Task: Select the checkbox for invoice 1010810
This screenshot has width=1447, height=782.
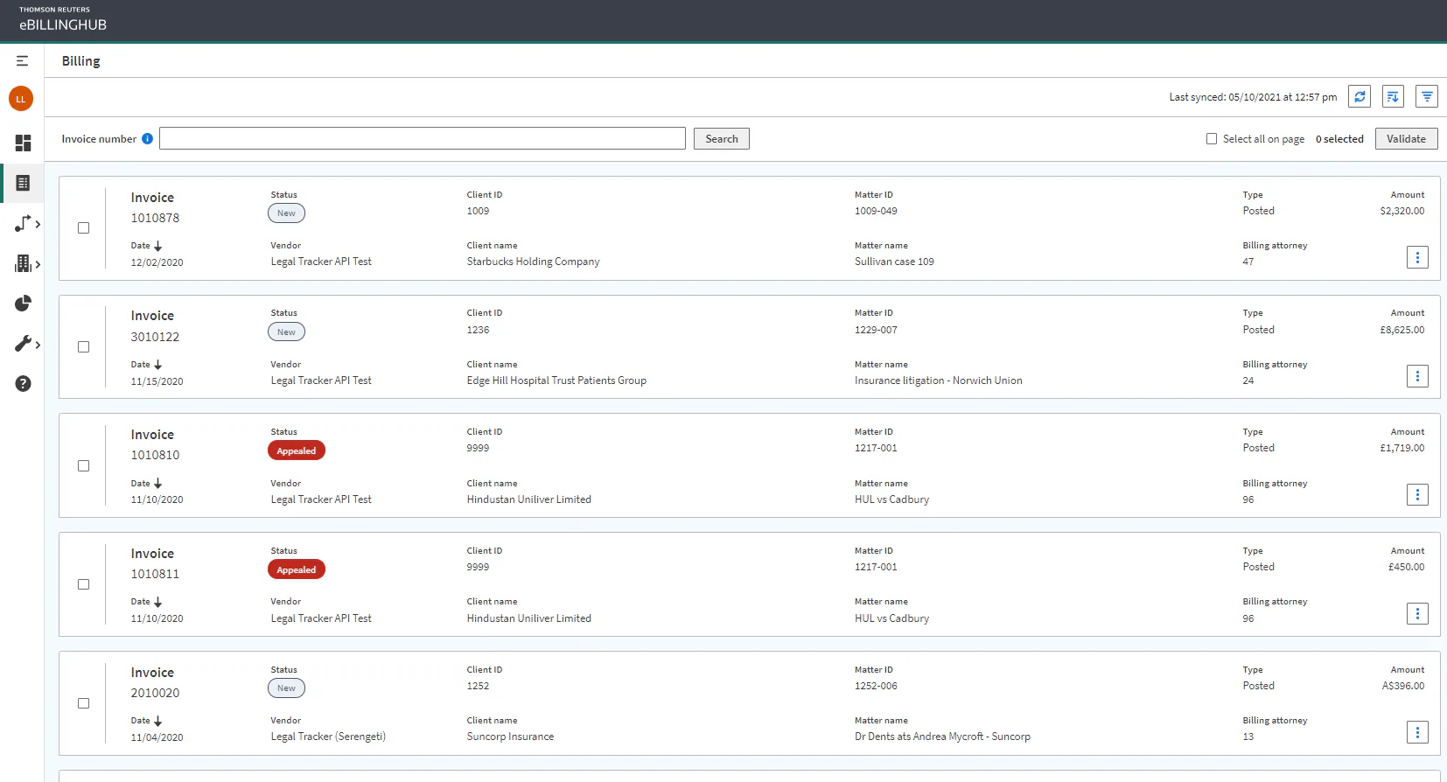Action: 84,466
